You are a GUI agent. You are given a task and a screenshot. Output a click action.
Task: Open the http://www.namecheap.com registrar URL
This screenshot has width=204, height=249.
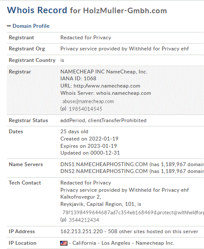(107, 86)
